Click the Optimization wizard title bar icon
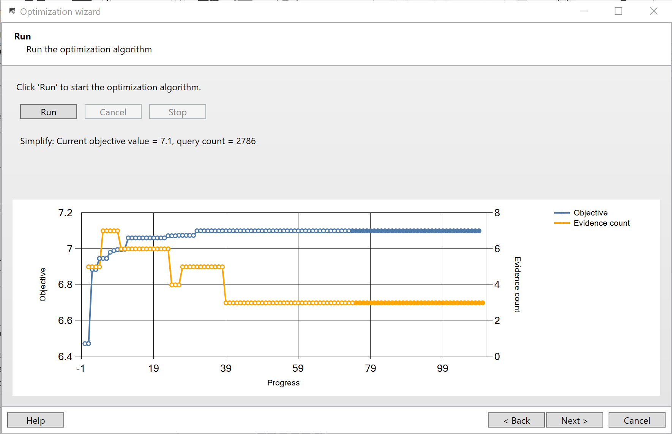The image size is (672, 434). [x=12, y=11]
